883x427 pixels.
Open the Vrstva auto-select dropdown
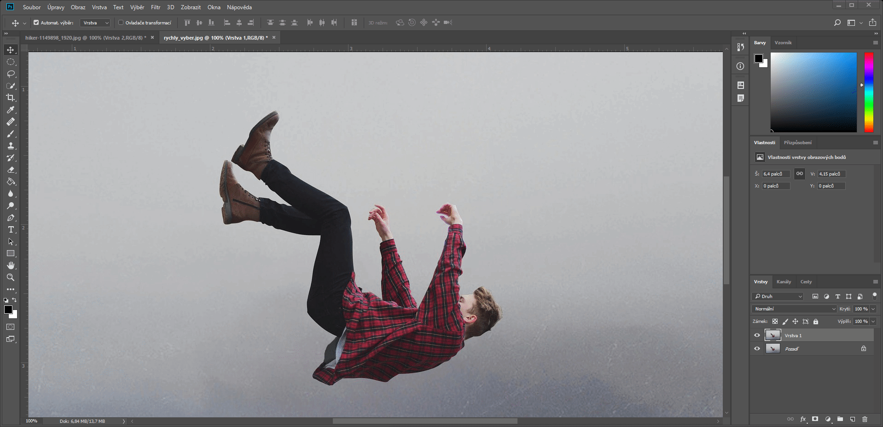95,23
